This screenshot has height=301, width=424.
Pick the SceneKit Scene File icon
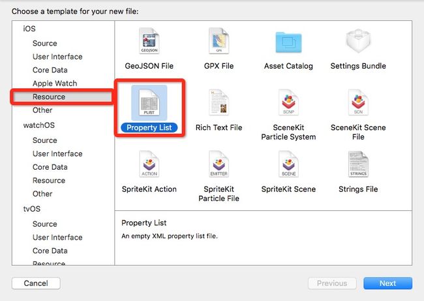tap(358, 103)
